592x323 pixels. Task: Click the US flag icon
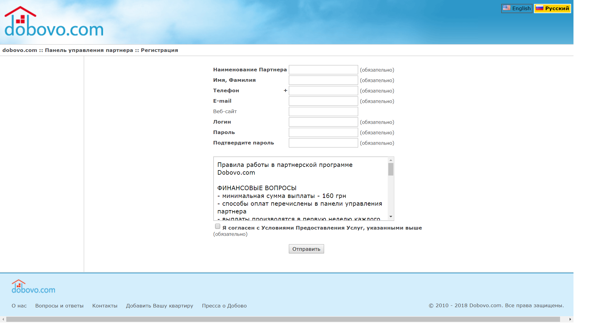(x=507, y=8)
